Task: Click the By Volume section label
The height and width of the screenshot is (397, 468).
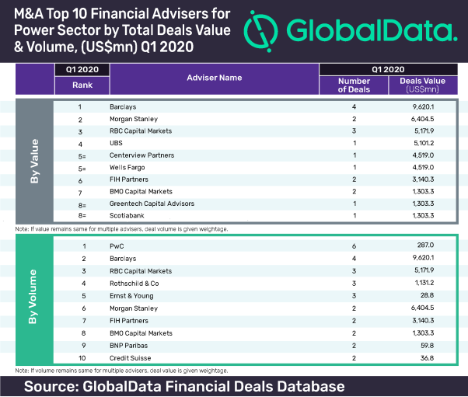Action: tap(33, 297)
